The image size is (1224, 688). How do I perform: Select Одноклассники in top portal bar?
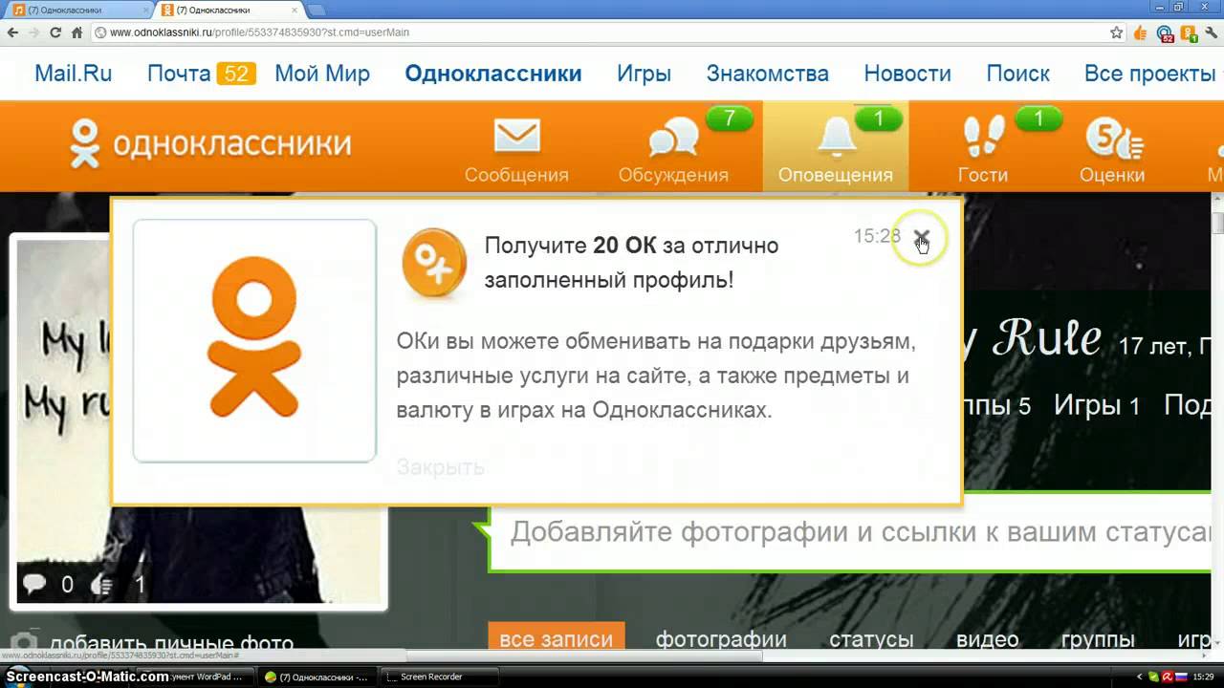tap(493, 74)
